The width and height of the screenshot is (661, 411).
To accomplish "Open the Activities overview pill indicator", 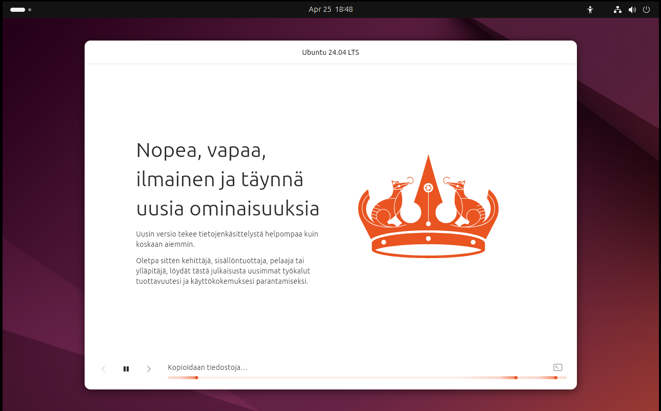I will [17, 9].
